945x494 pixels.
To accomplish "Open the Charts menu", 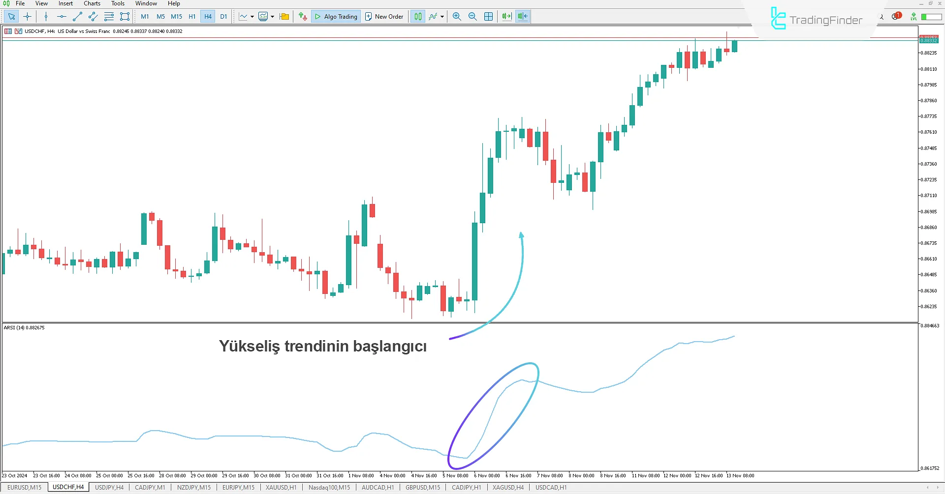I will [x=92, y=3].
